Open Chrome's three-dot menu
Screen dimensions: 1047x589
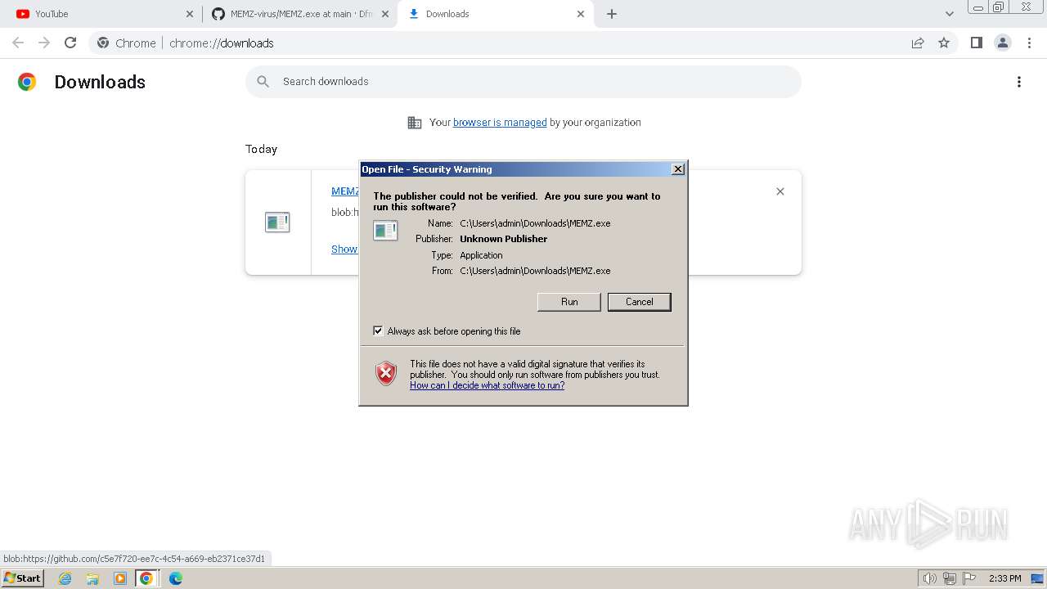coord(1029,43)
